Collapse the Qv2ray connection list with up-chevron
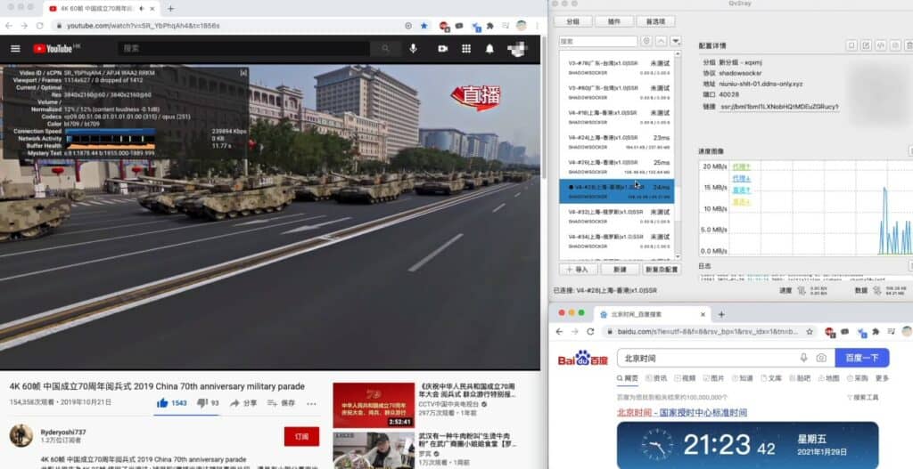Image resolution: width=913 pixels, height=469 pixels. 661,41
